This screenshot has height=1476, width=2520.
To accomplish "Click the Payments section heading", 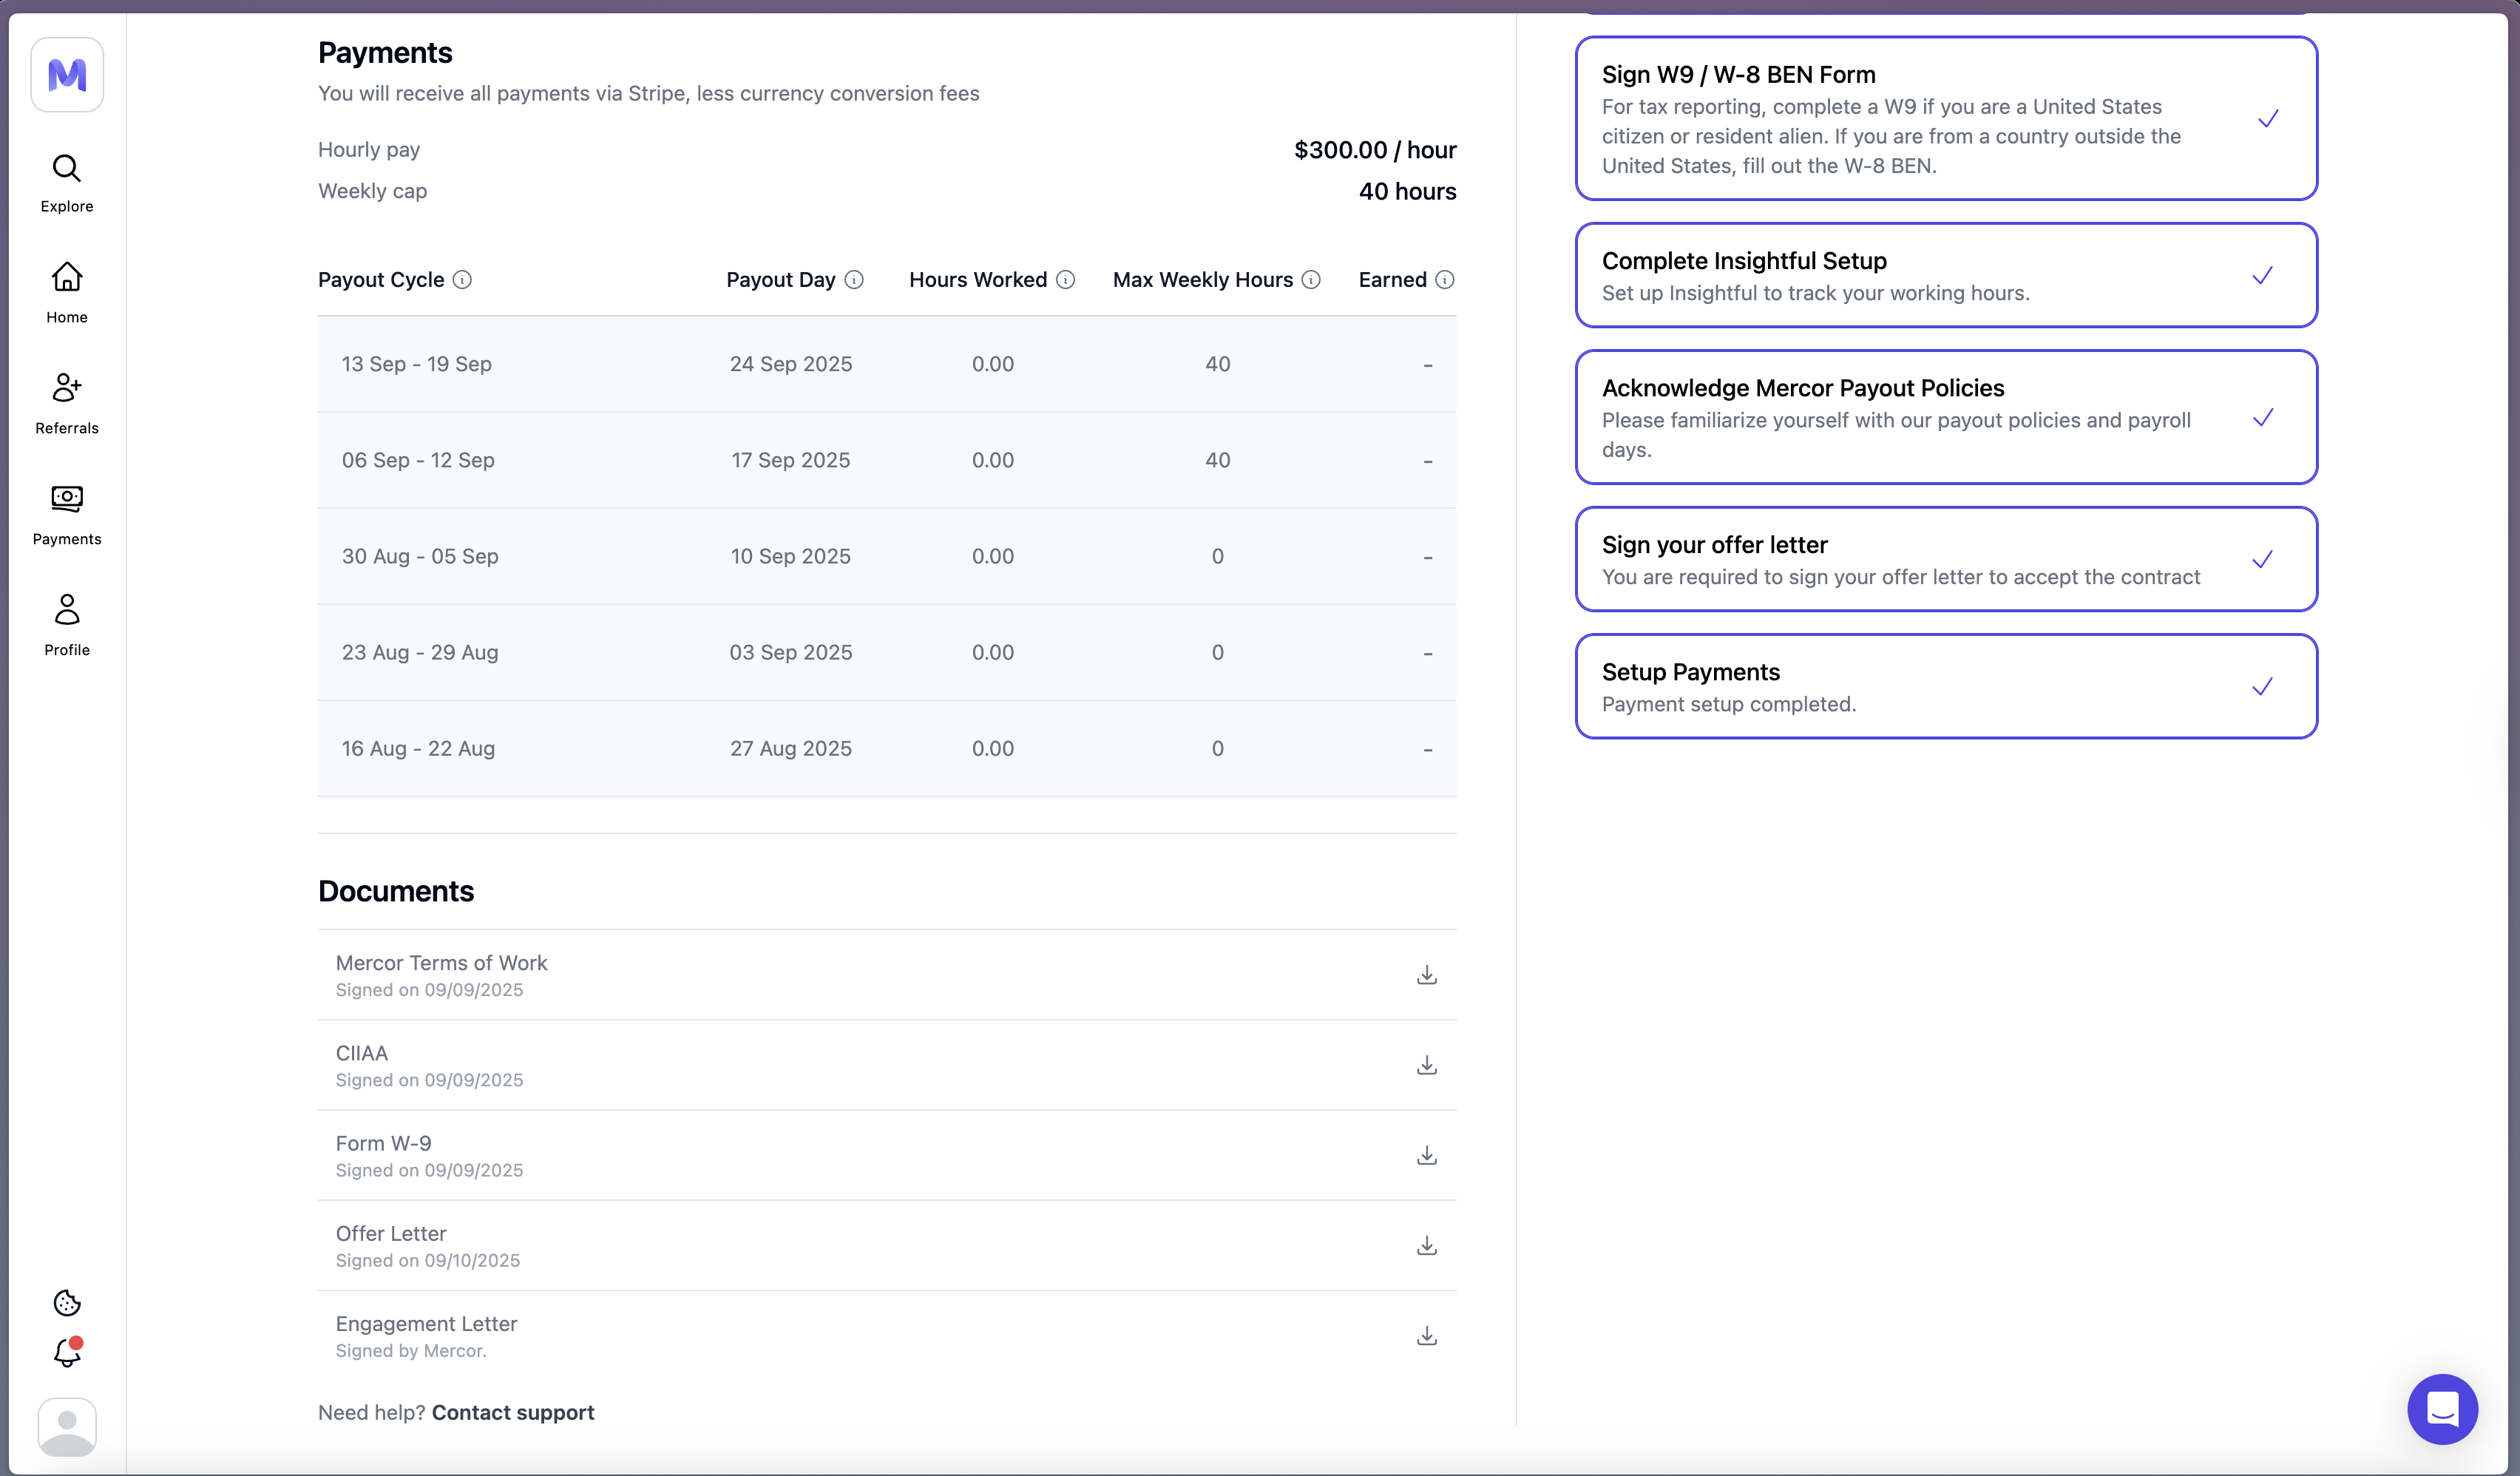I will click(385, 52).
